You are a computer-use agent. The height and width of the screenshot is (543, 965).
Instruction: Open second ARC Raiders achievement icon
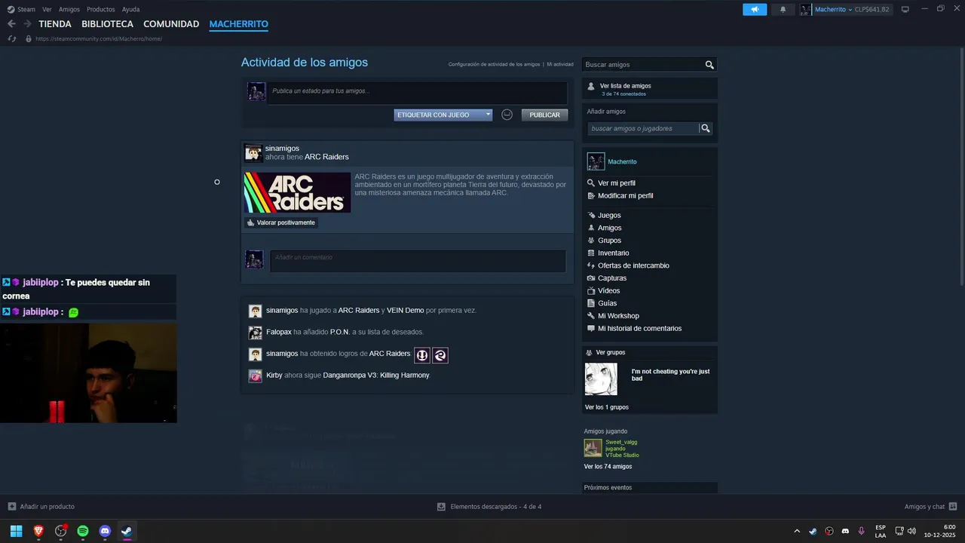(x=440, y=355)
